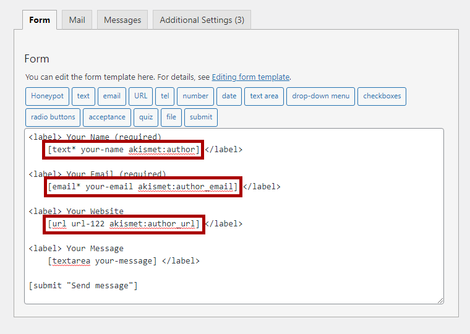Screen dimensions: 470x334
Task: Click the 'Your Email (required)' label line
Action: click(x=98, y=174)
